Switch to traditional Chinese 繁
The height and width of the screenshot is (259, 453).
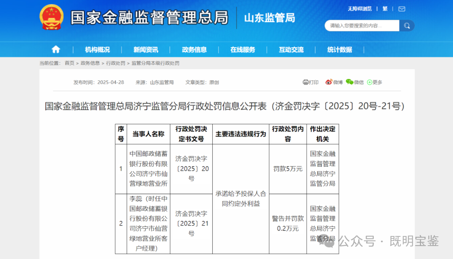click(x=385, y=9)
